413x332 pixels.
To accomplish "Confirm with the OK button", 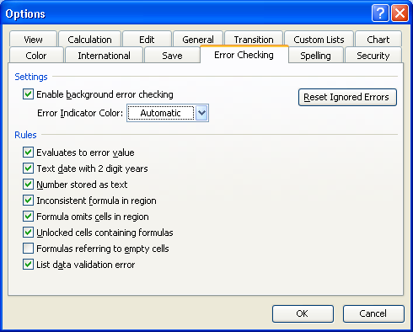I will click(303, 313).
